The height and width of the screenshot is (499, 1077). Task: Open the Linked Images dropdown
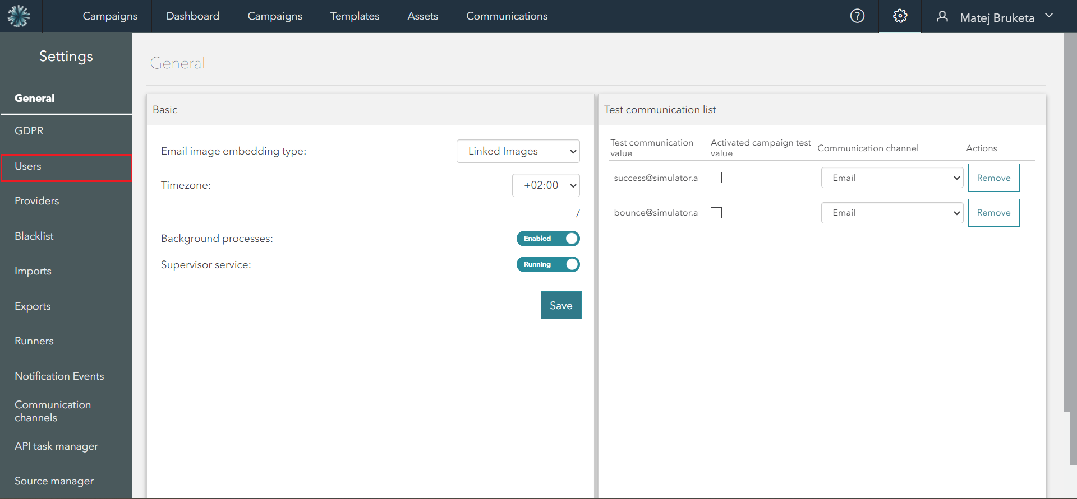point(518,151)
